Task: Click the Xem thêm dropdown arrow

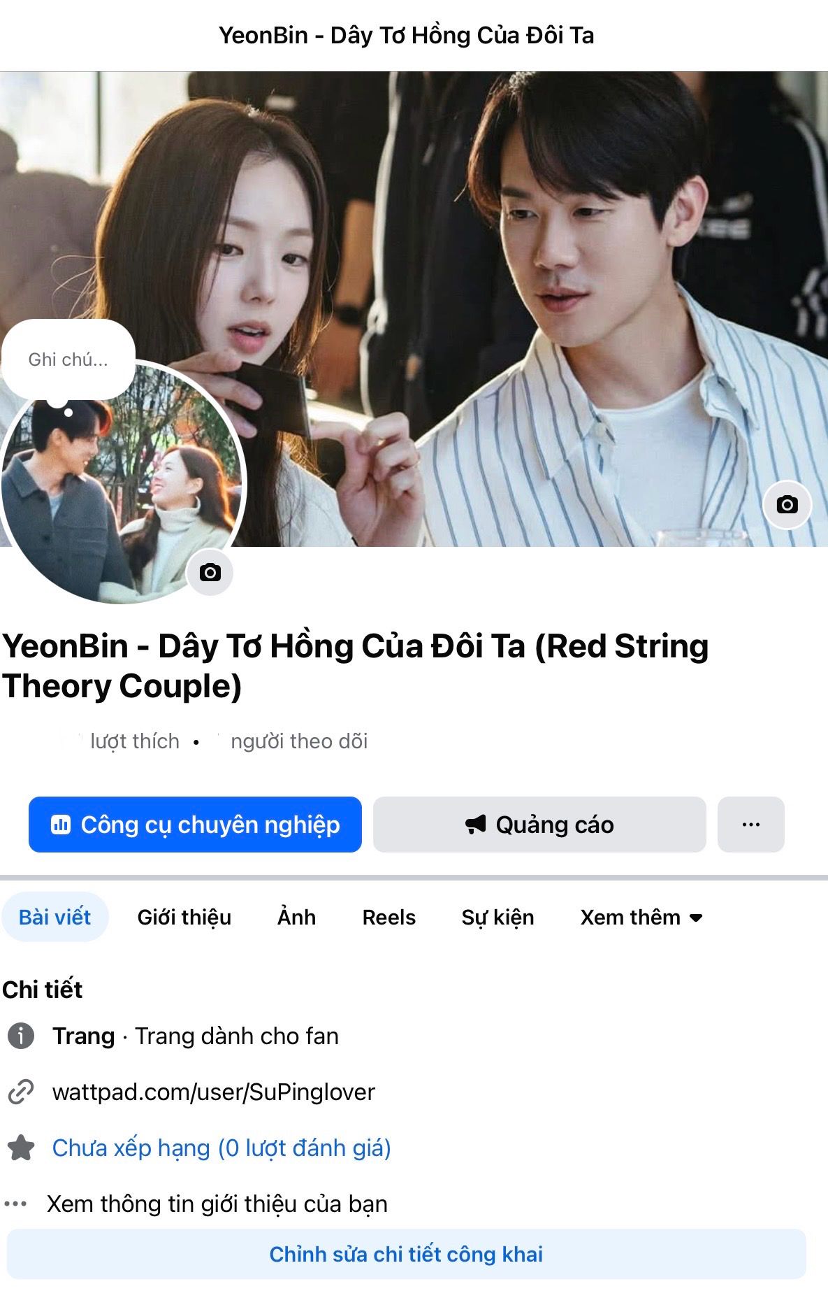Action: tap(696, 918)
